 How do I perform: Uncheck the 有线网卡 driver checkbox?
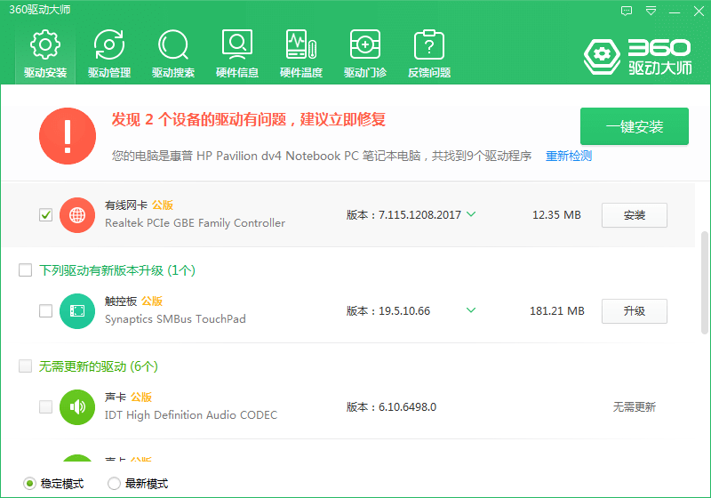[45, 215]
